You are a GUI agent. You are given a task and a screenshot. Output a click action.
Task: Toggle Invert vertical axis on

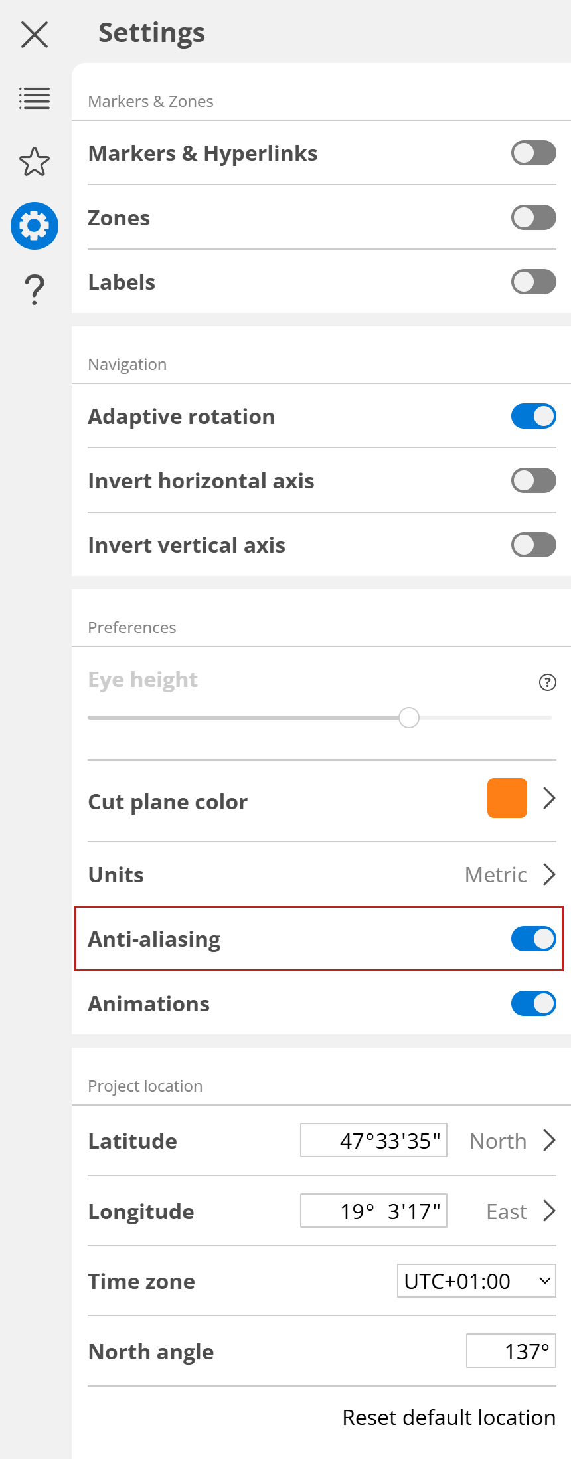pyautogui.click(x=533, y=545)
